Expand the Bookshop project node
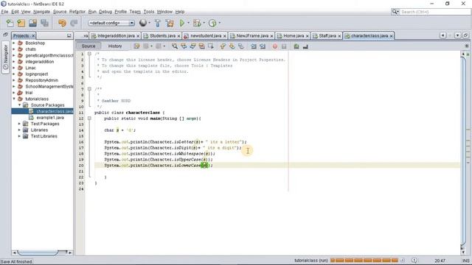Viewport: 472px width, 265px height. 14,43
